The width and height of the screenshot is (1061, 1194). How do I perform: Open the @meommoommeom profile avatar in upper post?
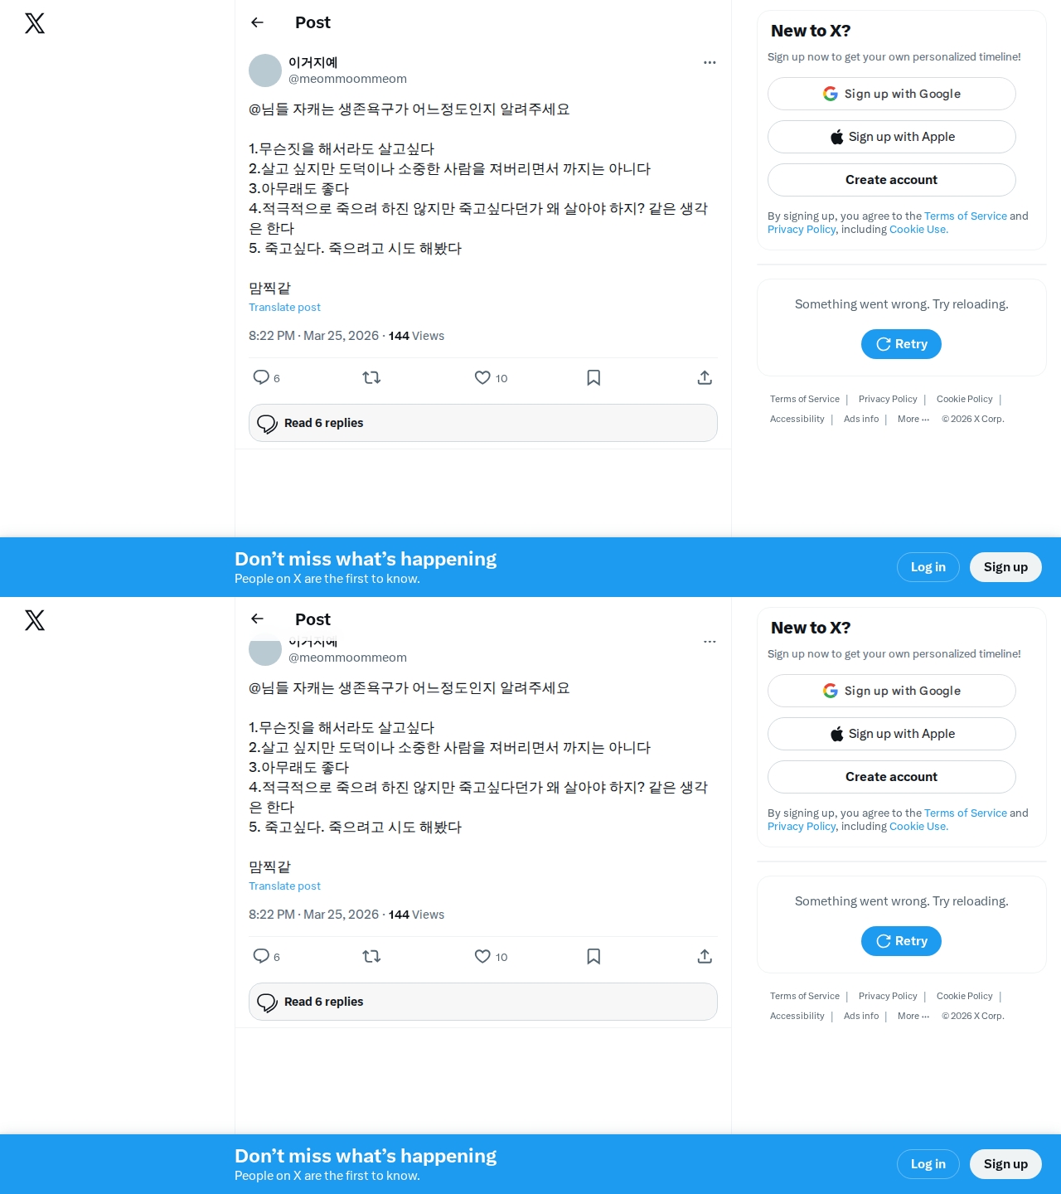(265, 70)
